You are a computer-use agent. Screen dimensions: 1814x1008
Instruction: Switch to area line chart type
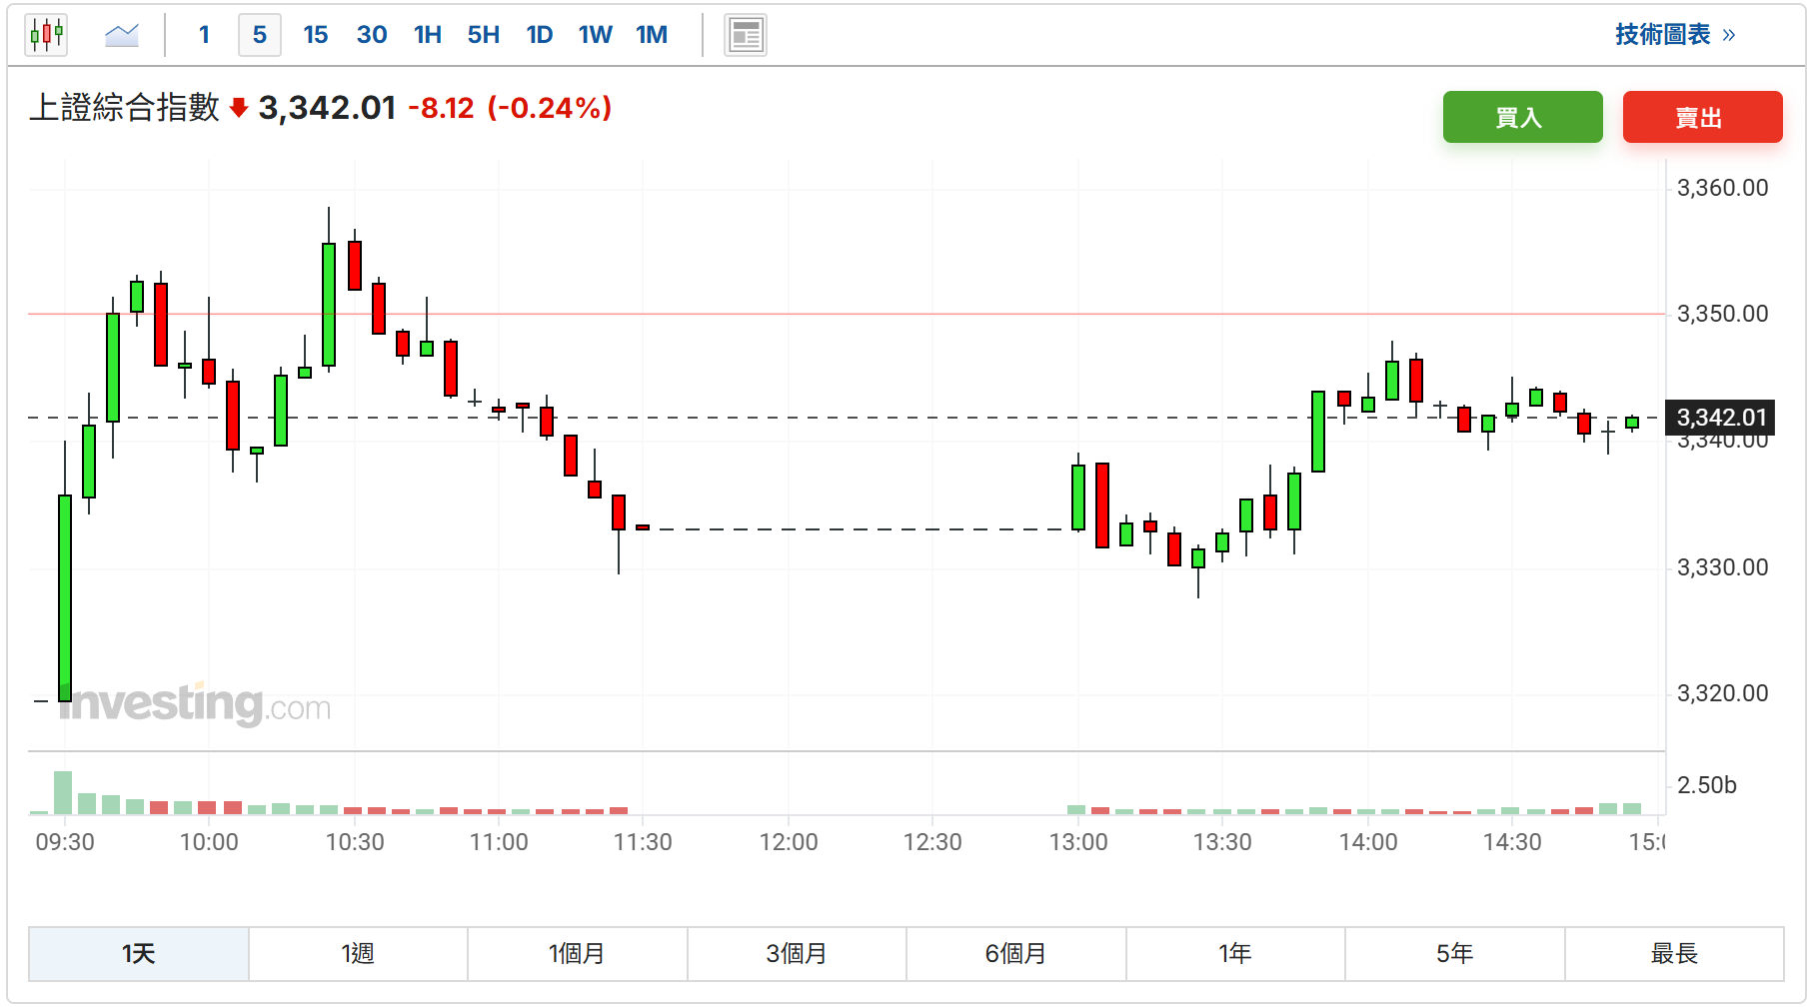coord(122,35)
